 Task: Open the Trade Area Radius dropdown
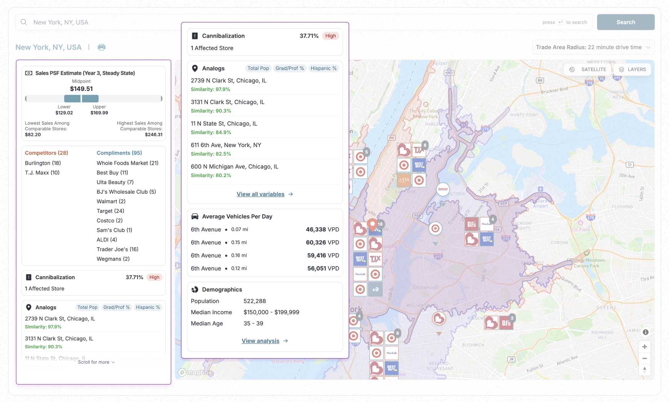(x=593, y=47)
